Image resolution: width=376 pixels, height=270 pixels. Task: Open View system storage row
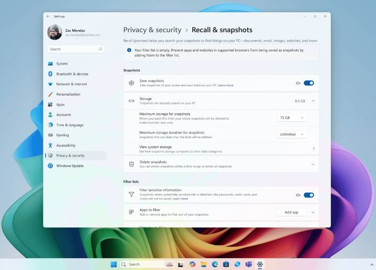pyautogui.click(x=221, y=149)
